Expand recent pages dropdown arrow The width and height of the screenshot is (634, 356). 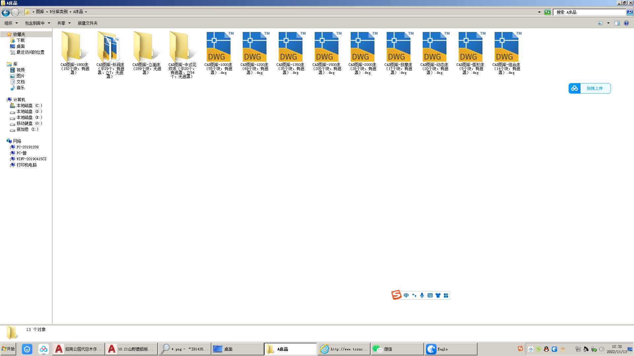[x=21, y=12]
